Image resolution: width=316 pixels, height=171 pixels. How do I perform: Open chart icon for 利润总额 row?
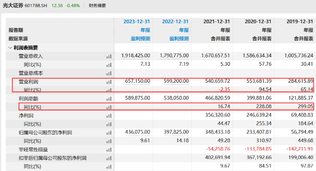(109, 99)
